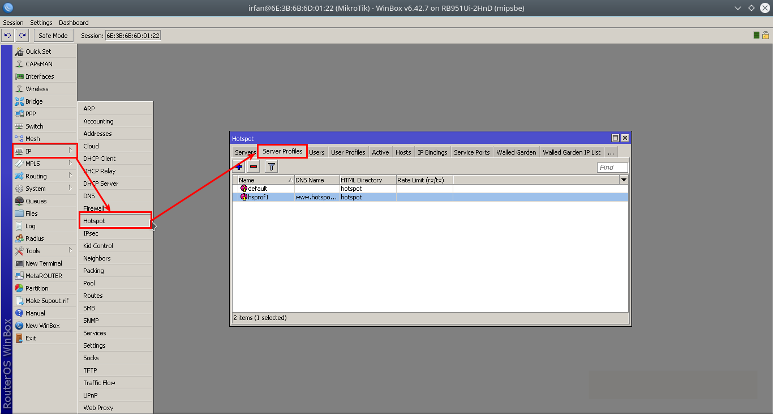Select DHCP Server in the IP submenu
This screenshot has height=414, width=773.
coord(115,183)
